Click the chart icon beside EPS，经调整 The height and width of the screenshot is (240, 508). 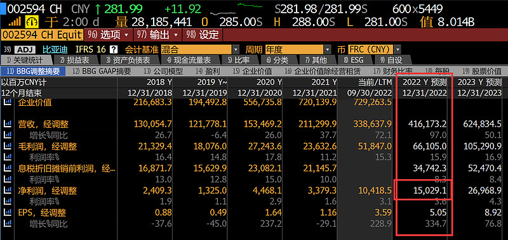coord(8,213)
